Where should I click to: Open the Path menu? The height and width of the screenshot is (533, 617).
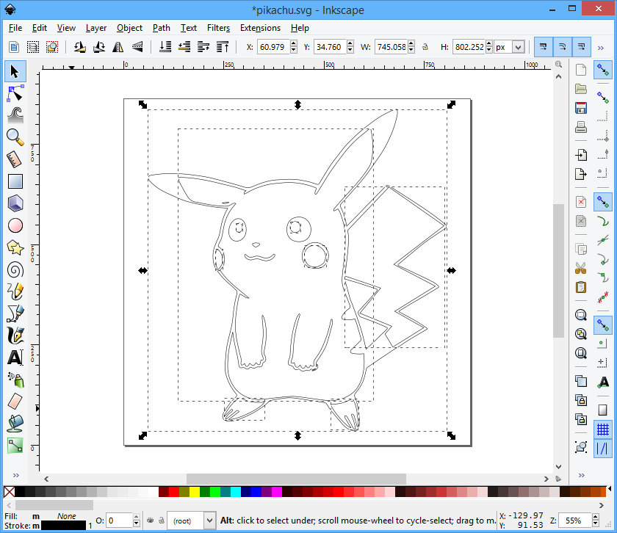click(x=162, y=28)
